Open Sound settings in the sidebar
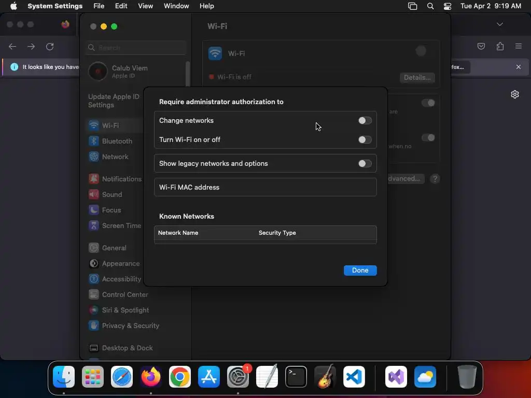Viewport: 531px width, 398px height. (105, 194)
